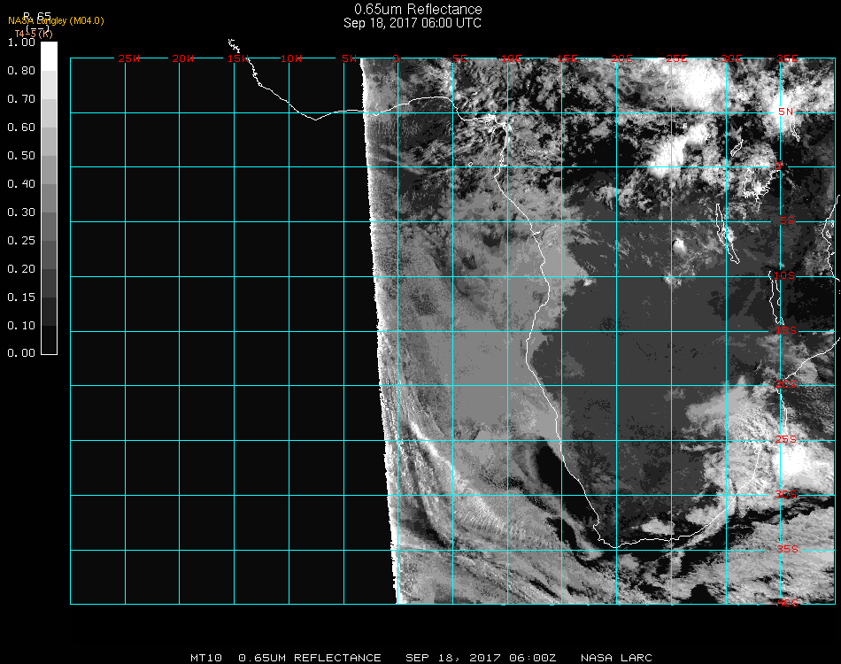Screen dimensions: 841x664
Task: Click the 20W longitude label
Action: click(x=183, y=58)
